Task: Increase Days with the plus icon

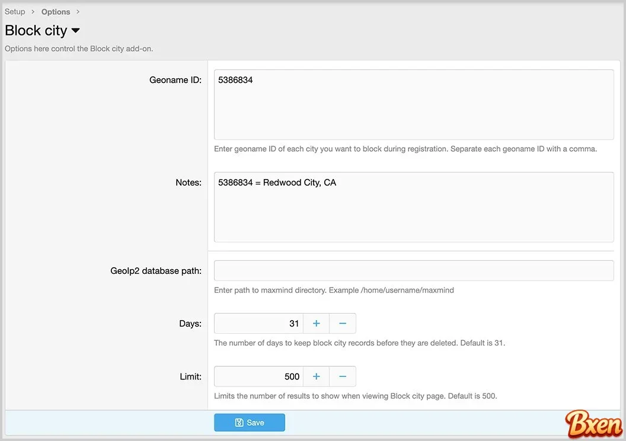Action: point(316,324)
